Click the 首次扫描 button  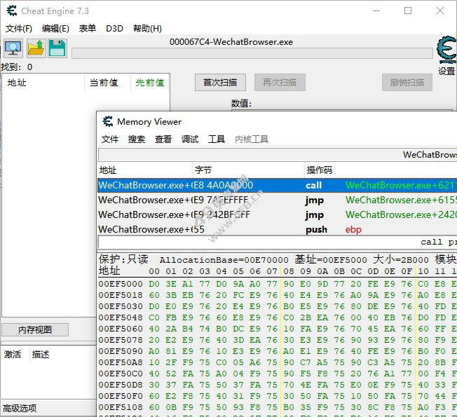(220, 83)
